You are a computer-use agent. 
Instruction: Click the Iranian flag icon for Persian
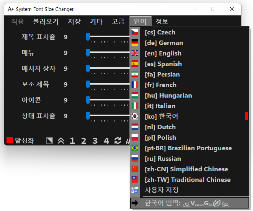[x=135, y=75]
